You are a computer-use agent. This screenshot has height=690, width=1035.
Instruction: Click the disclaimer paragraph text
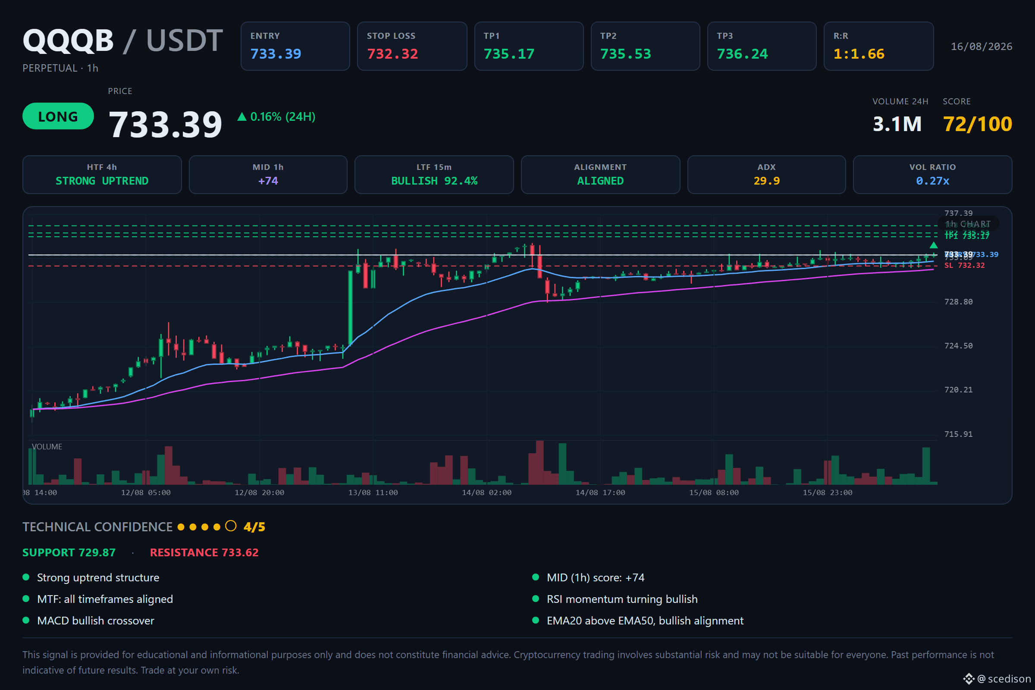[508, 663]
